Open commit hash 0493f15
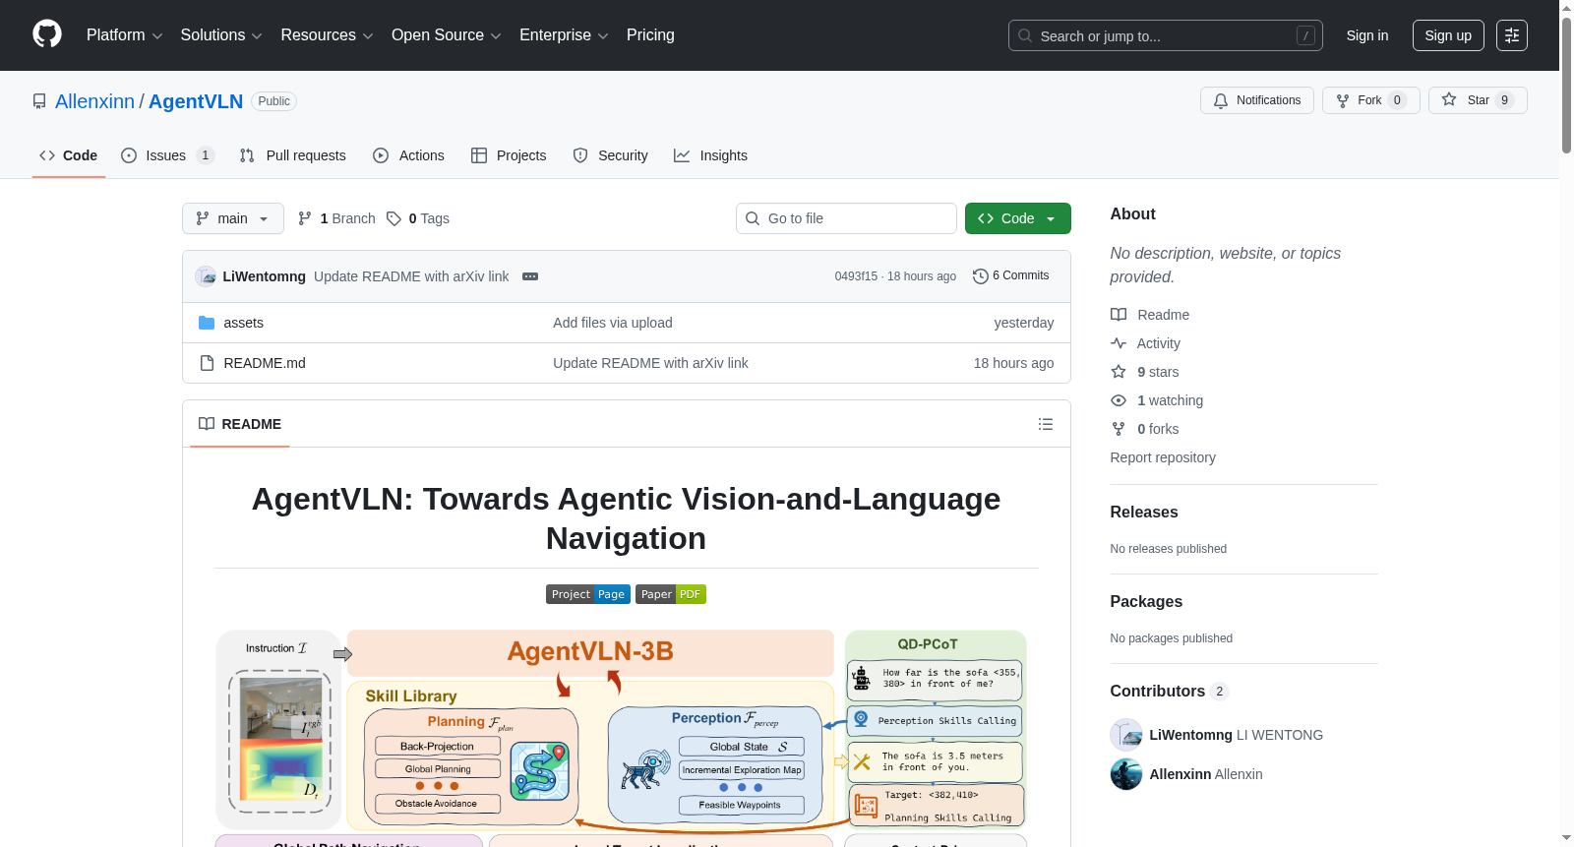This screenshot has width=1574, height=847. [856, 276]
